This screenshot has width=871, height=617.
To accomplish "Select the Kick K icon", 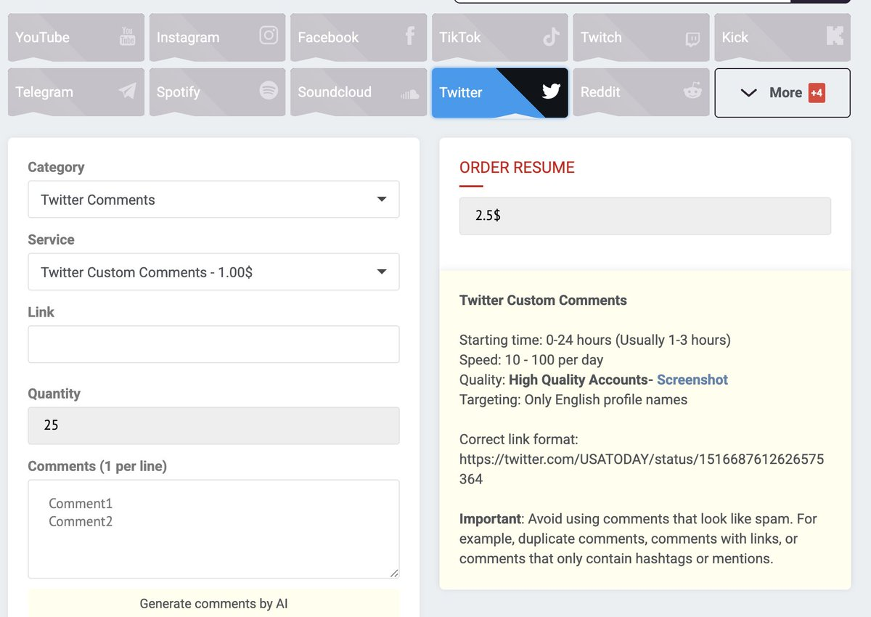I will point(835,36).
